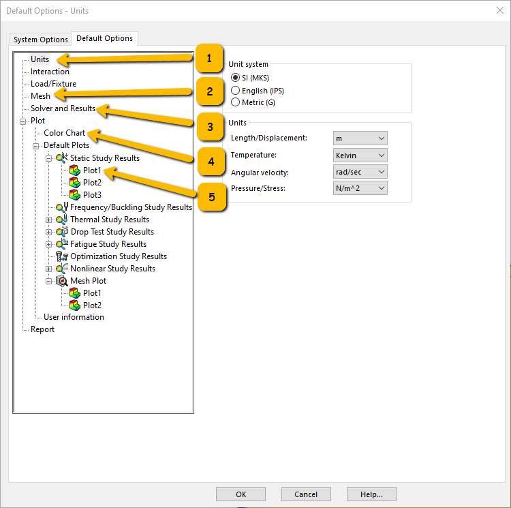Viewport: 511px width, 508px height.
Task: Select Default Plots label
Action: tap(67, 145)
